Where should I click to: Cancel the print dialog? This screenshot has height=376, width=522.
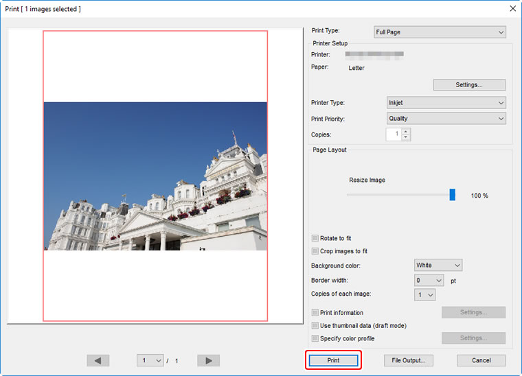click(x=481, y=360)
